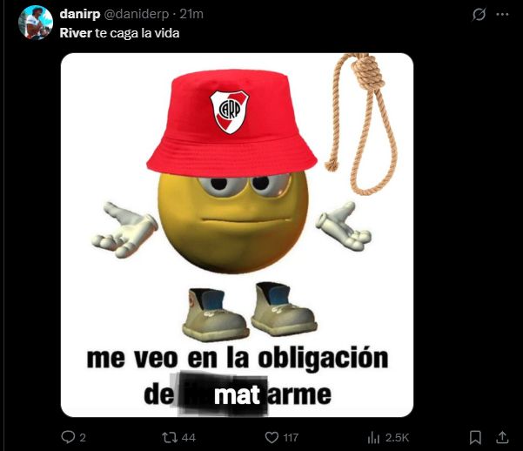523x451 pixels.
Task: Click the repost arrows icon
Action: 170,437
